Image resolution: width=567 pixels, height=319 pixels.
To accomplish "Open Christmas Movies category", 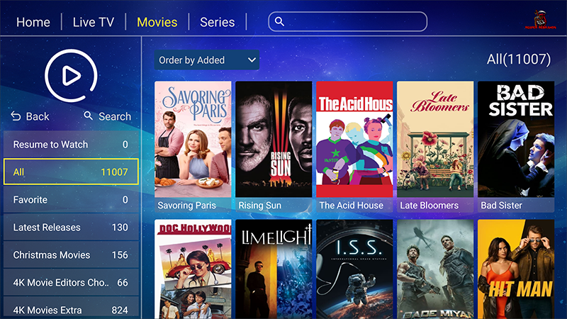I will 71,255.
